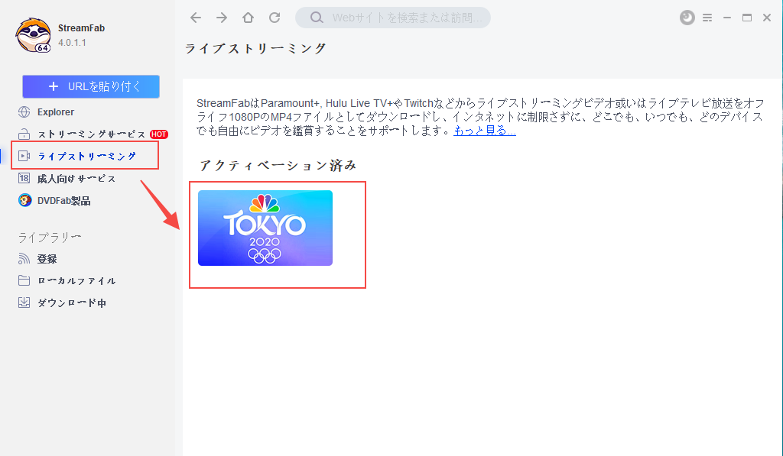783x456 pixels.
Task: Click the 登録 feed icon
Action: (24, 258)
